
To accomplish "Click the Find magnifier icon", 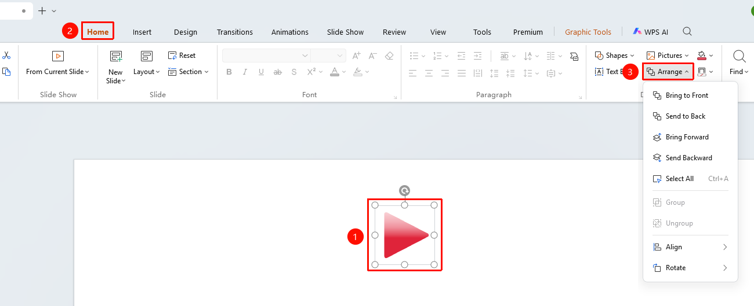I will tap(739, 56).
